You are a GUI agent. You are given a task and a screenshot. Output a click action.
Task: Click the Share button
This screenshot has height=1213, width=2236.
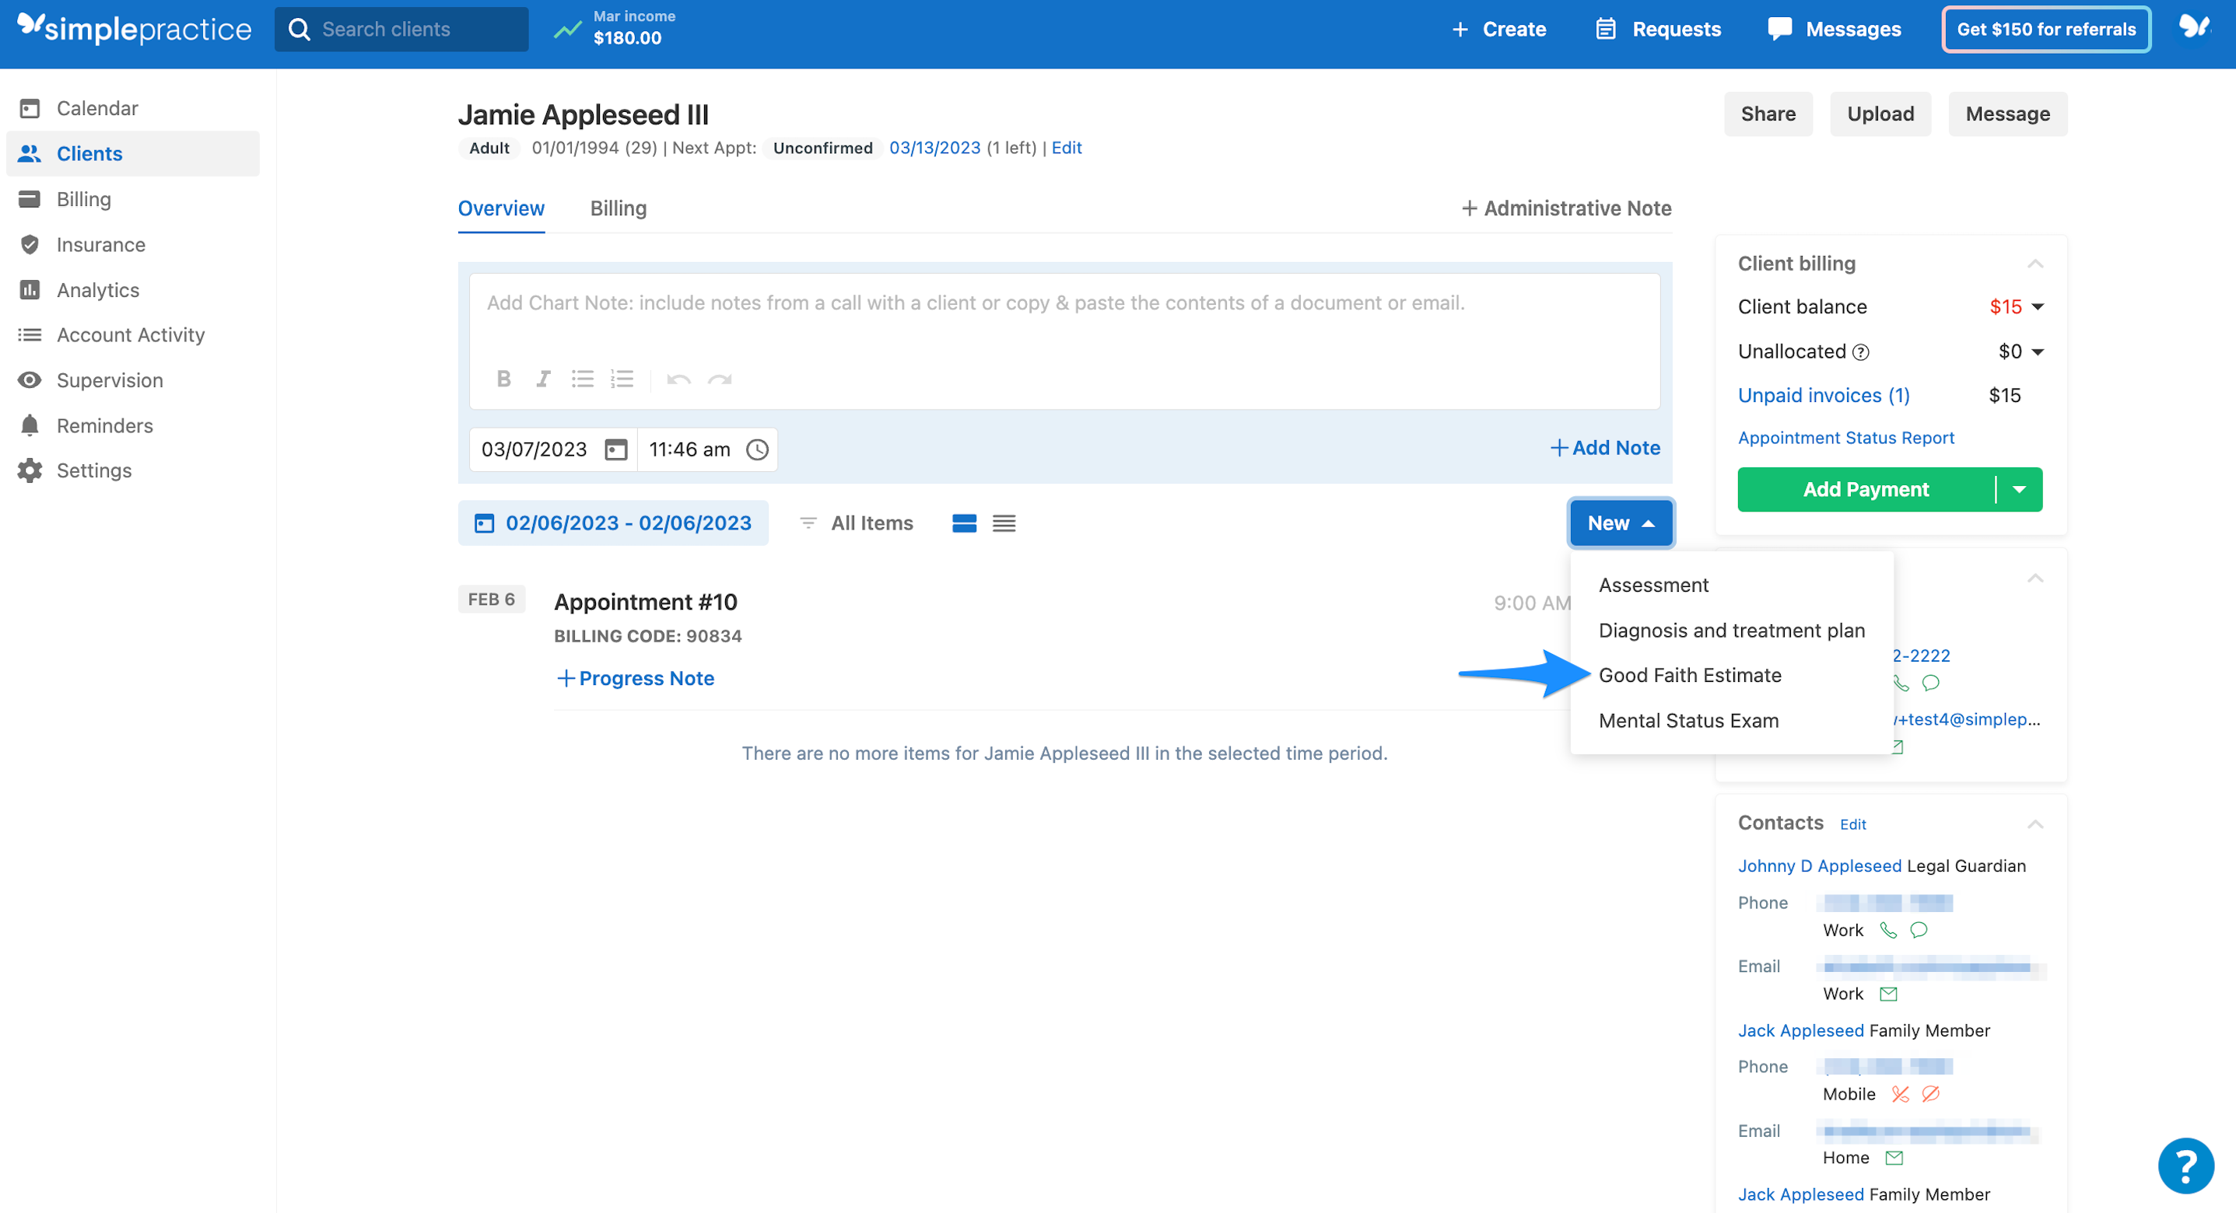point(1768,114)
